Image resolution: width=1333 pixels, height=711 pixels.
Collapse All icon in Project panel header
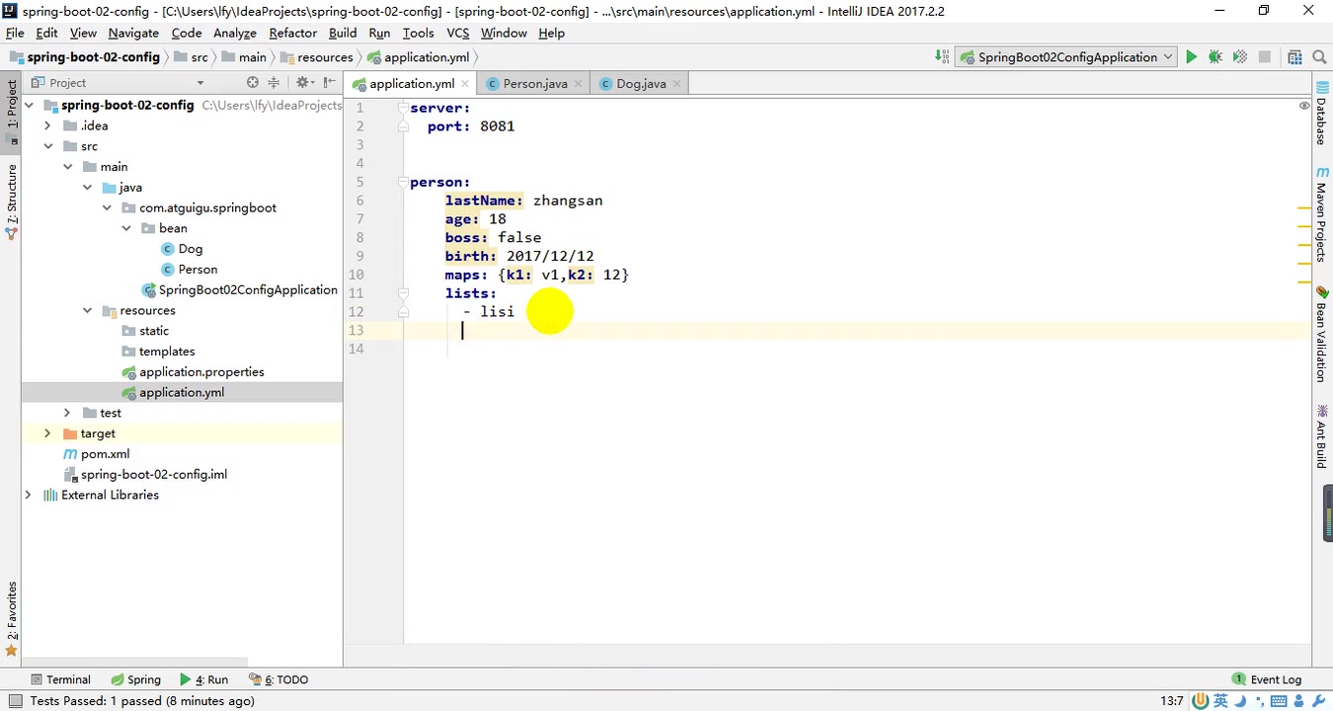click(274, 83)
